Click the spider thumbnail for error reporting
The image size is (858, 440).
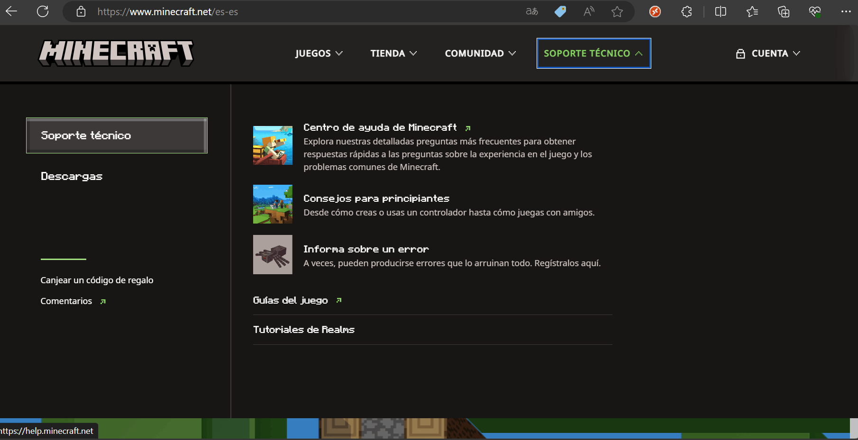tap(273, 254)
